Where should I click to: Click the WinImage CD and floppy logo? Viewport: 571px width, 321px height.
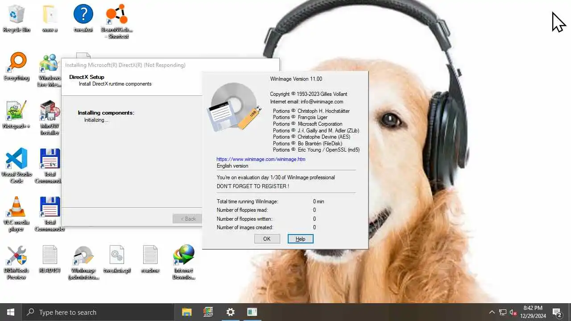[234, 107]
